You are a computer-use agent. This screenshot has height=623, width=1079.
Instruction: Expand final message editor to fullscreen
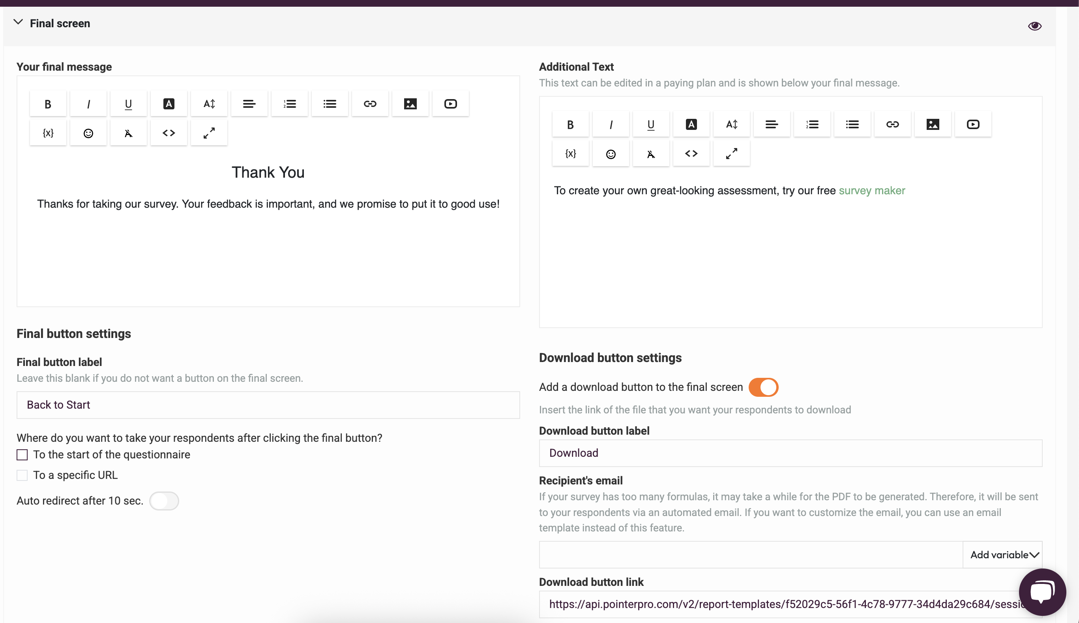point(209,133)
